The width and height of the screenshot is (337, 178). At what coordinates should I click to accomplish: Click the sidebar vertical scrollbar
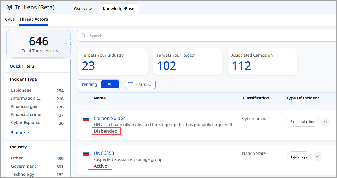pyautogui.click(x=70, y=118)
